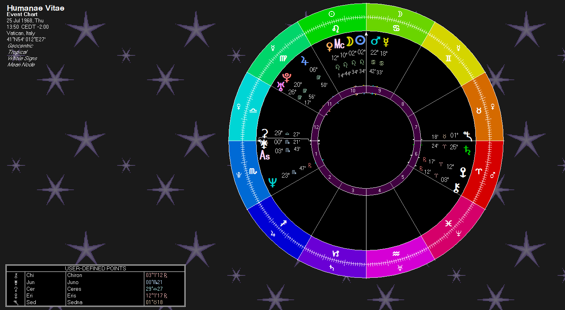
Task: Click the date "25 Jul 1968, Thu"
Action: pyautogui.click(x=25, y=21)
